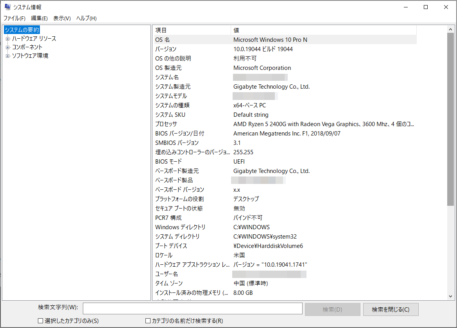Select ソフトウェア環境 label in tree

pyautogui.click(x=30, y=56)
